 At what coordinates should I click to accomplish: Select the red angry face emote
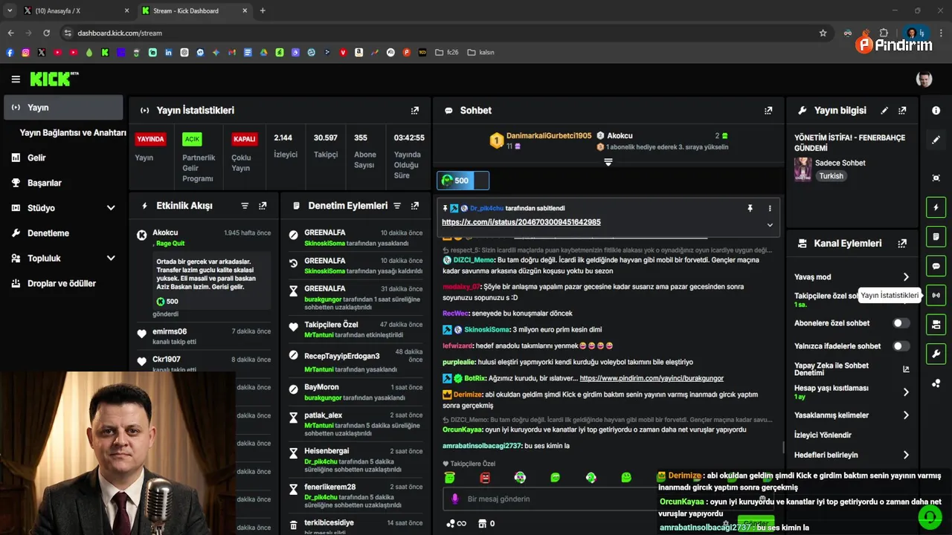[x=485, y=478]
